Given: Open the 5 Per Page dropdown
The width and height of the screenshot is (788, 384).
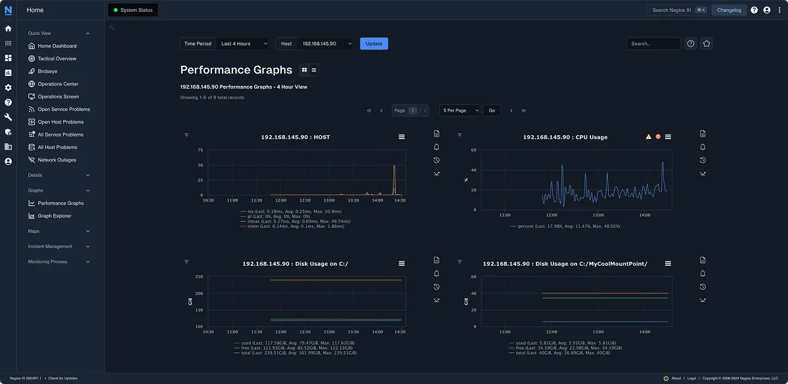Looking at the screenshot, I should tap(460, 110).
